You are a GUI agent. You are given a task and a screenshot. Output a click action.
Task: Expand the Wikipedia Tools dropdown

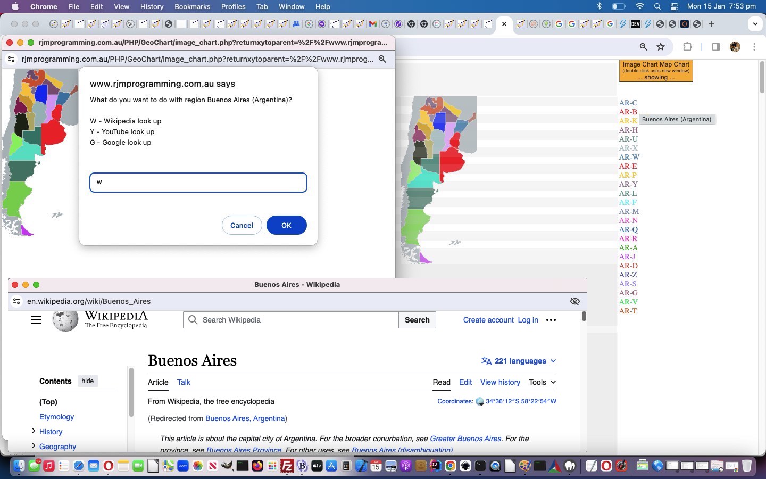tap(542, 382)
